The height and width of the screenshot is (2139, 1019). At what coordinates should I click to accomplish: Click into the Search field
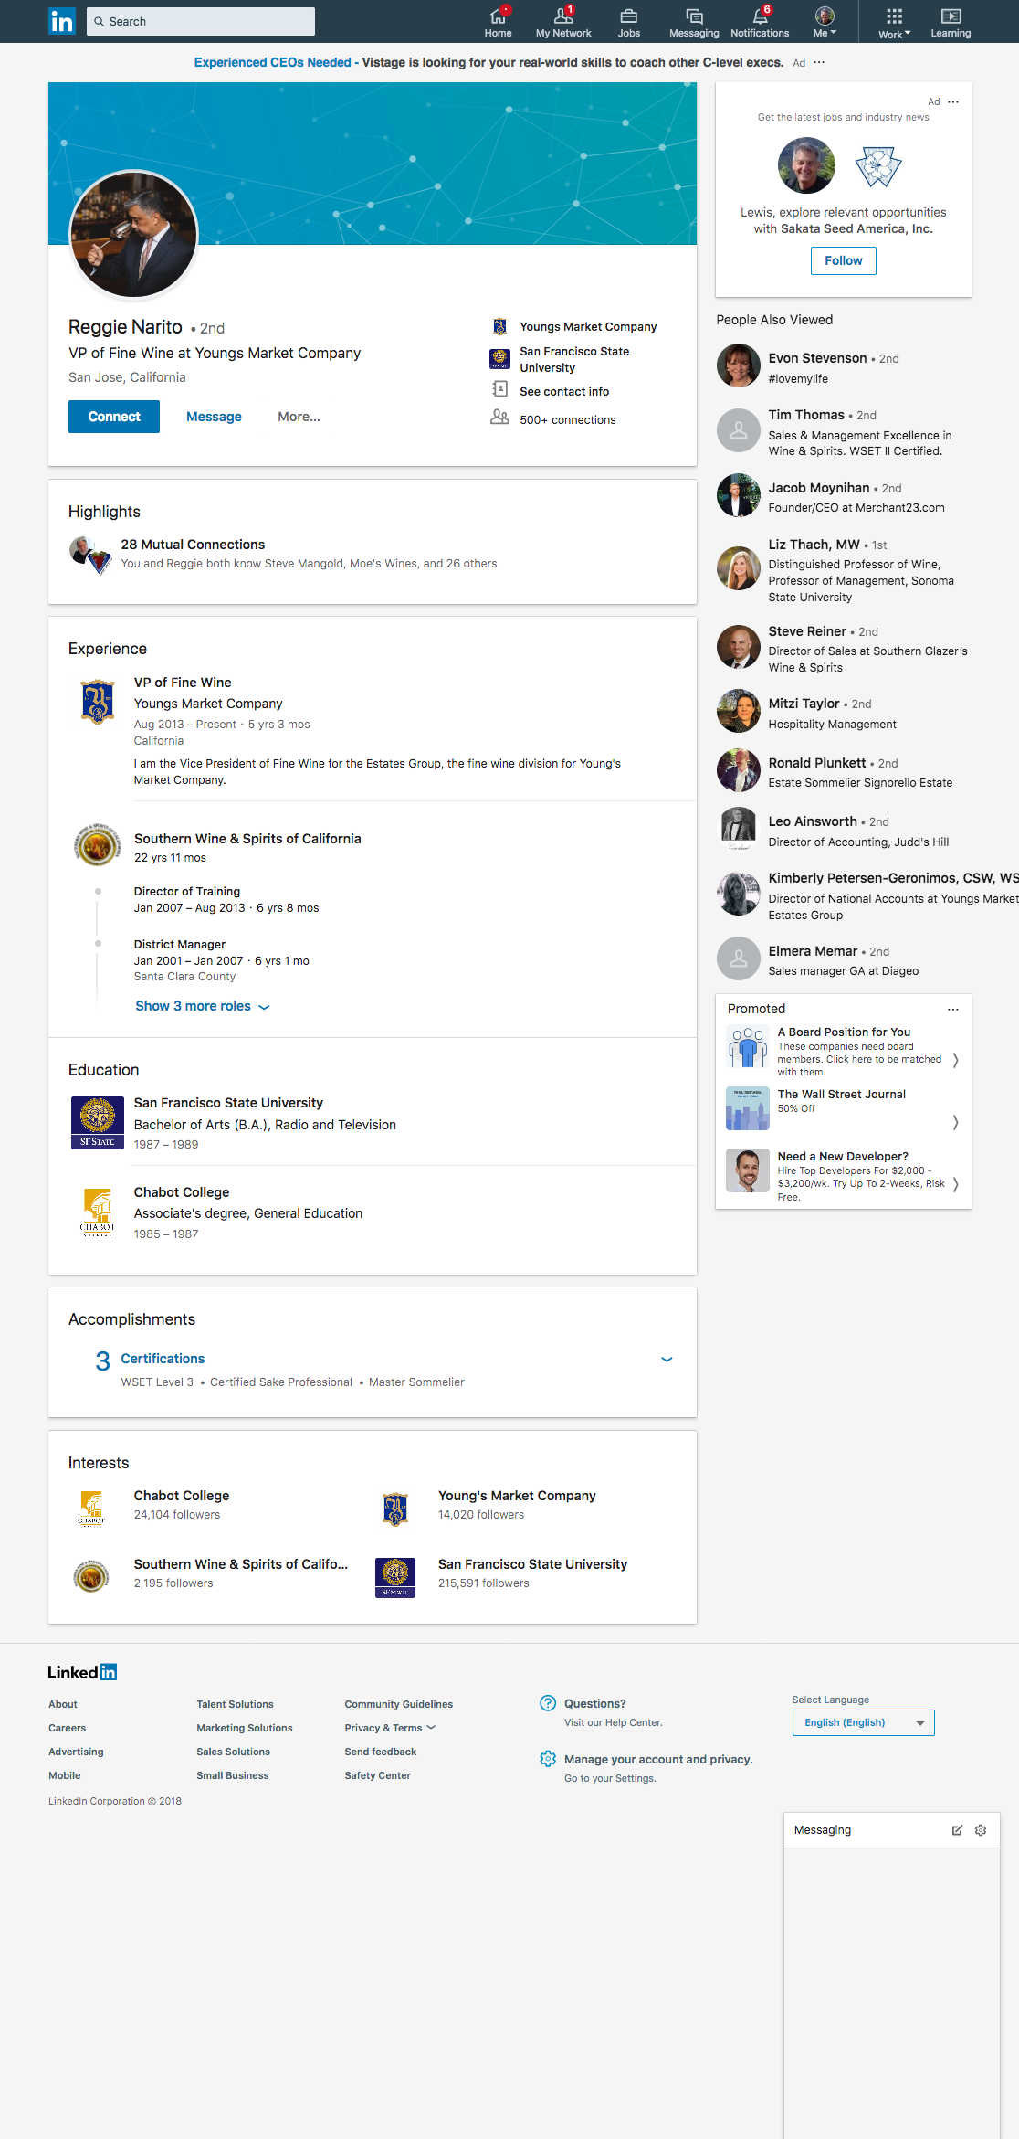pos(201,21)
